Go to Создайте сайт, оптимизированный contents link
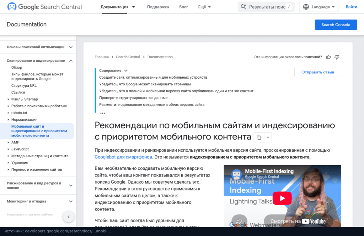 [153, 77]
